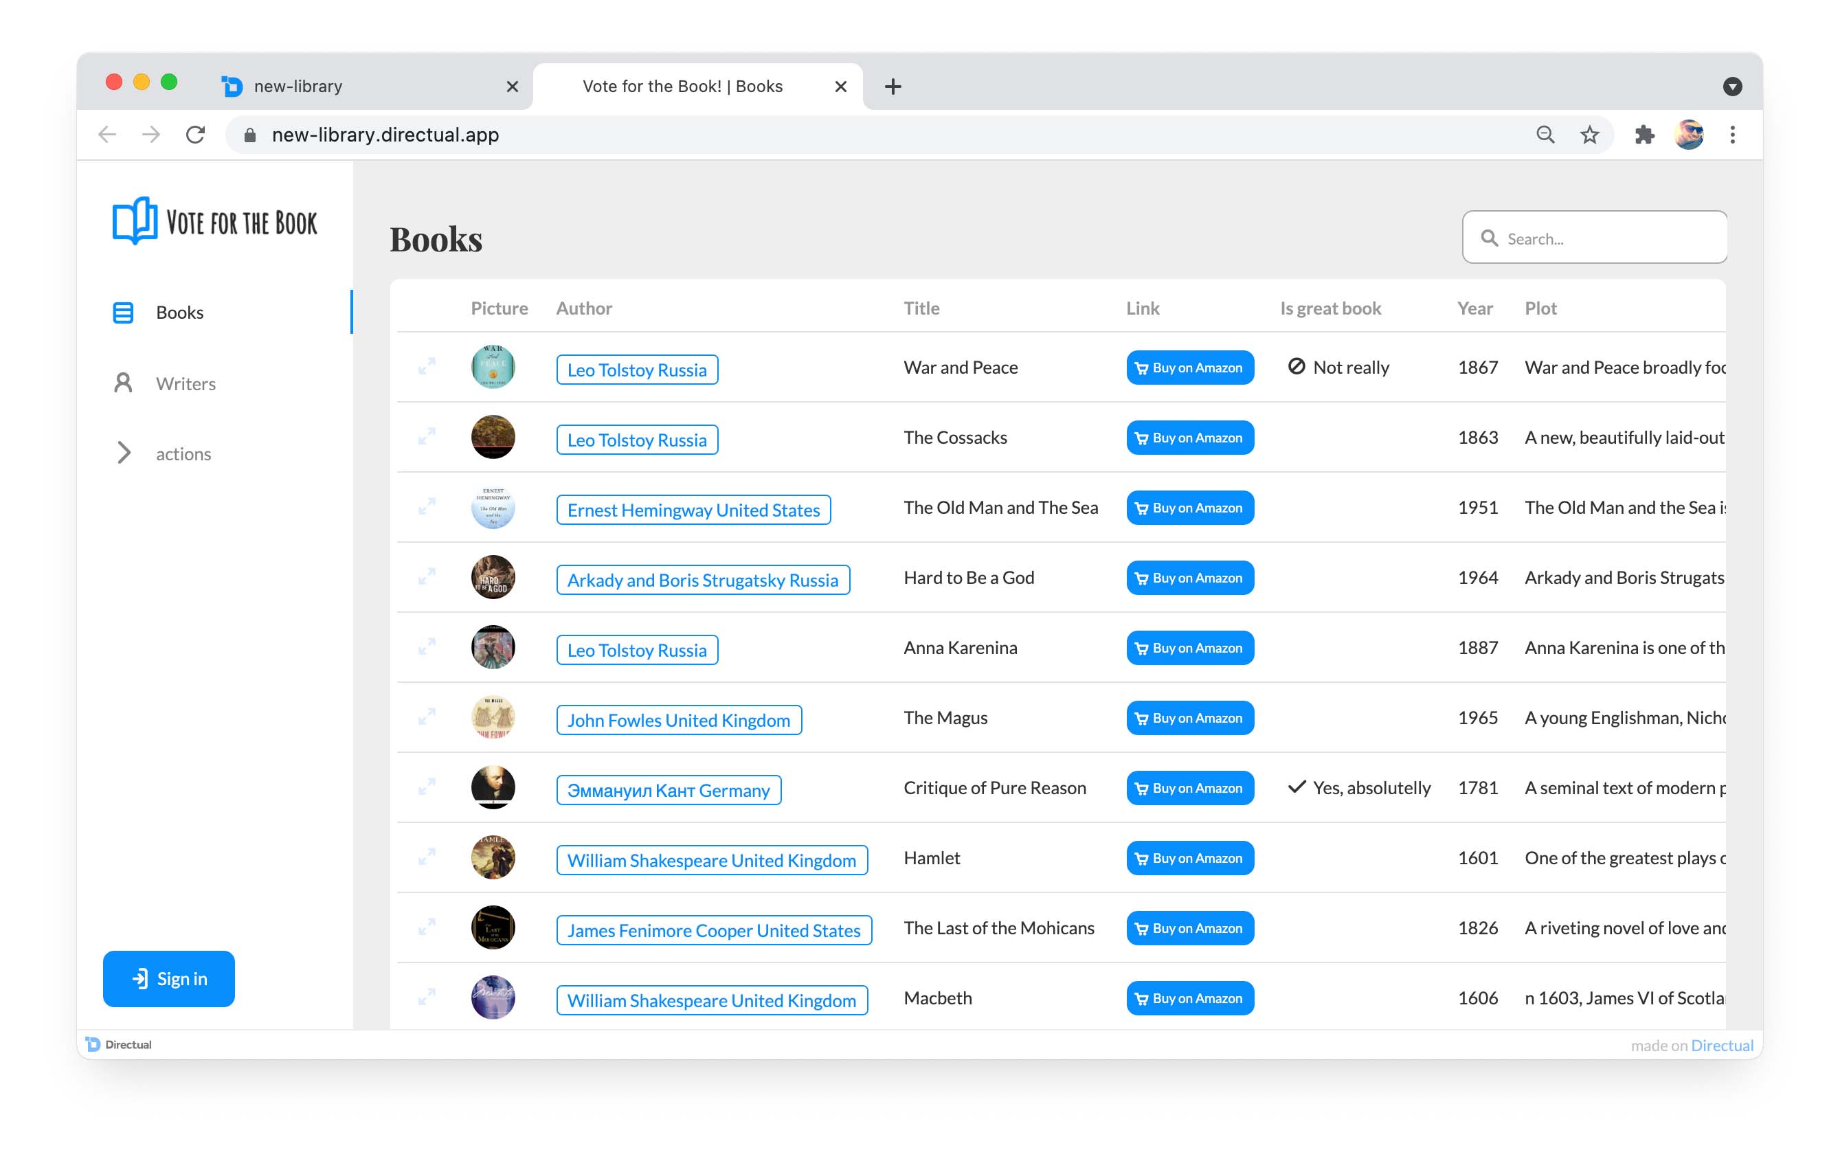Screen dimensions: 1840x1161
Task: Expand the Hamlet row details
Action: pyautogui.click(x=427, y=857)
